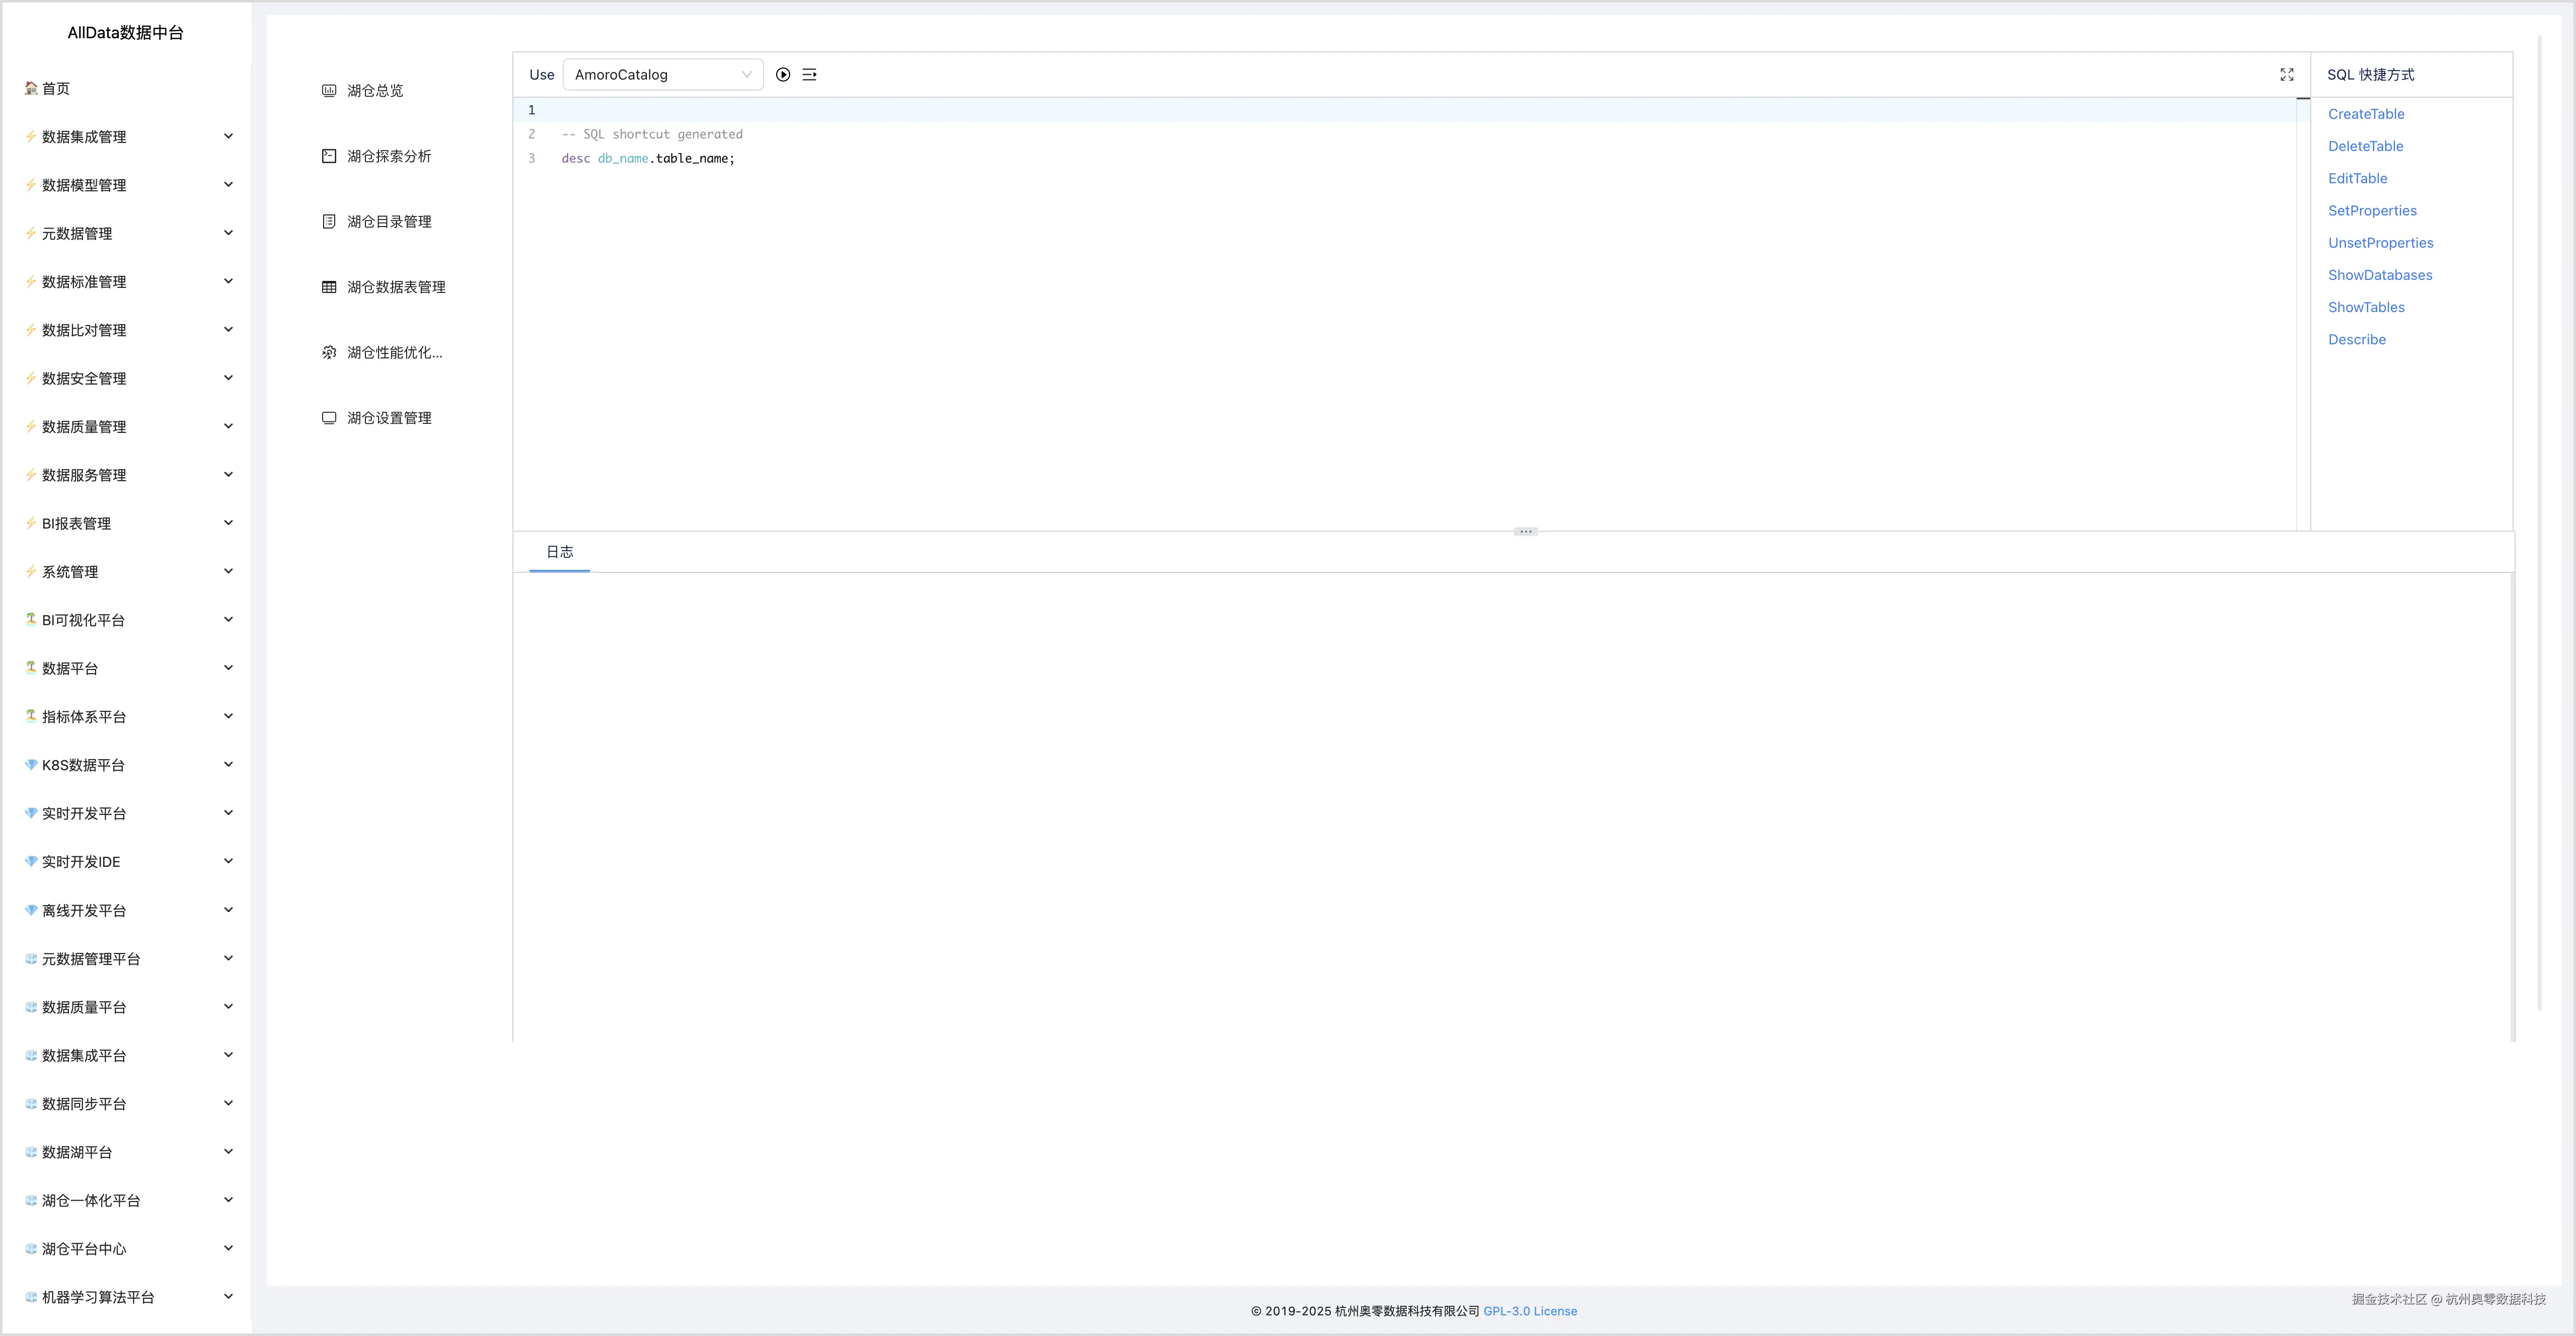Image resolution: width=2576 pixels, height=1336 pixels.
Task: Open 湖仓总览 overview menu icon
Action: coord(329,91)
